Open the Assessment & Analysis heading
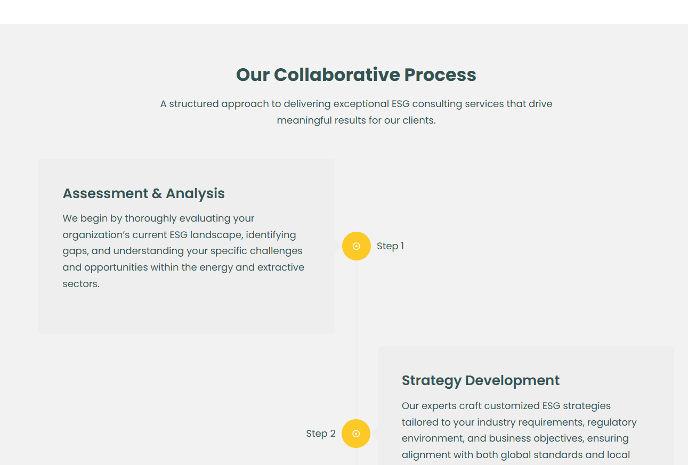The height and width of the screenshot is (465, 688). (x=144, y=193)
